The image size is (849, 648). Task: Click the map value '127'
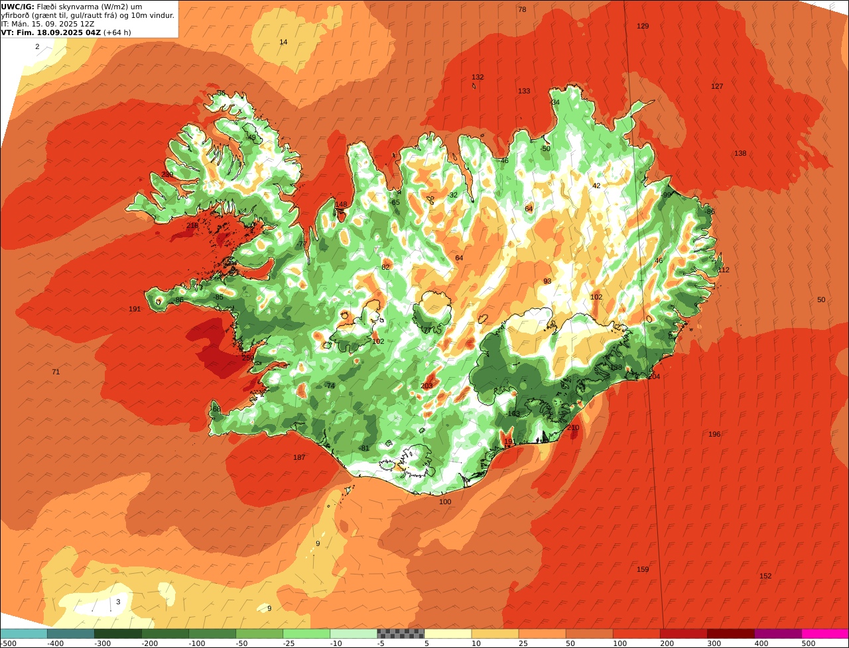point(717,86)
